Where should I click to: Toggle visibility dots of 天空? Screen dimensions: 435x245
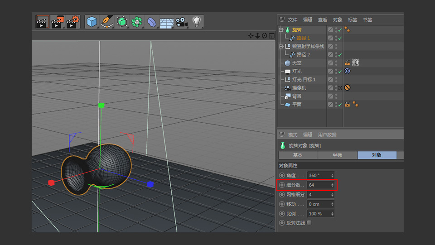[336, 63]
